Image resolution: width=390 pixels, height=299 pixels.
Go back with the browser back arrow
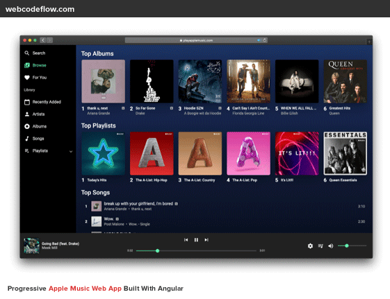click(43, 40)
